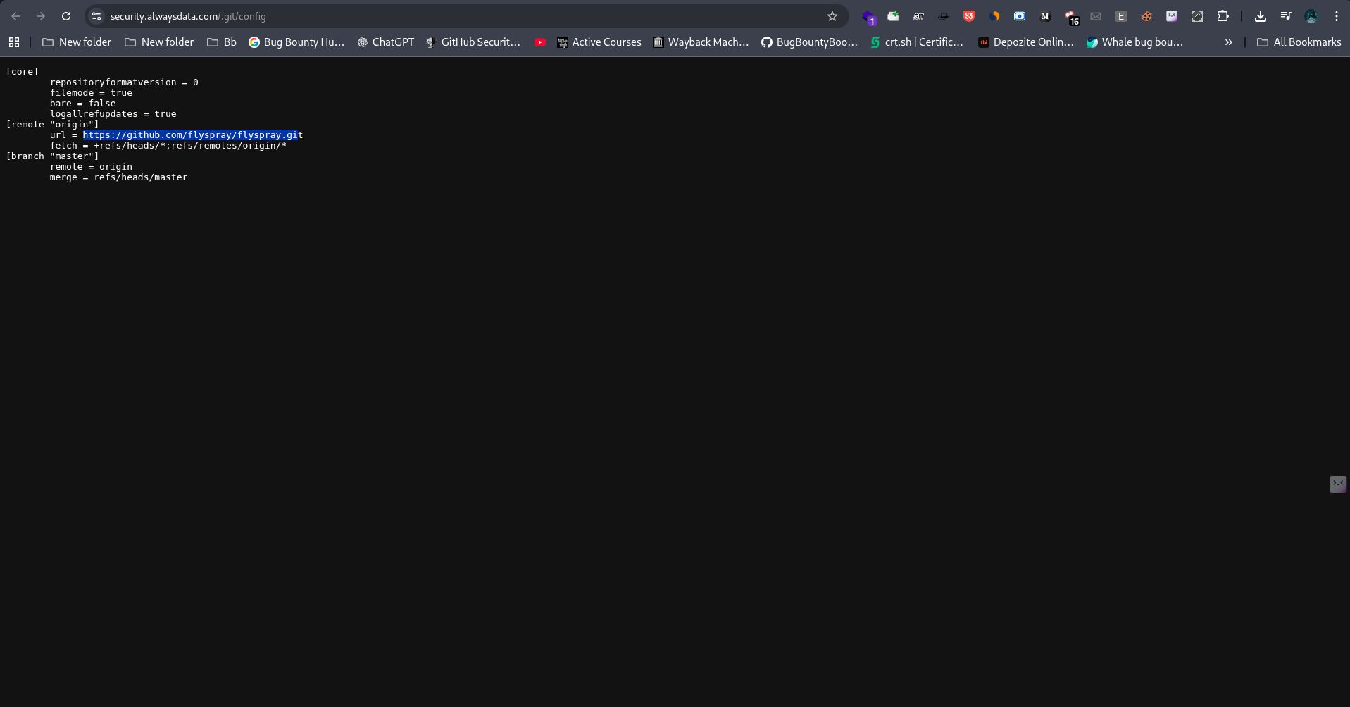Open the apps grid shortcut
The width and height of the screenshot is (1350, 707).
[14, 42]
